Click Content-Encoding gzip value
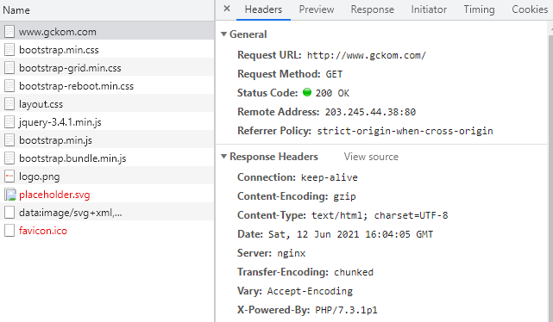 pyautogui.click(x=344, y=196)
